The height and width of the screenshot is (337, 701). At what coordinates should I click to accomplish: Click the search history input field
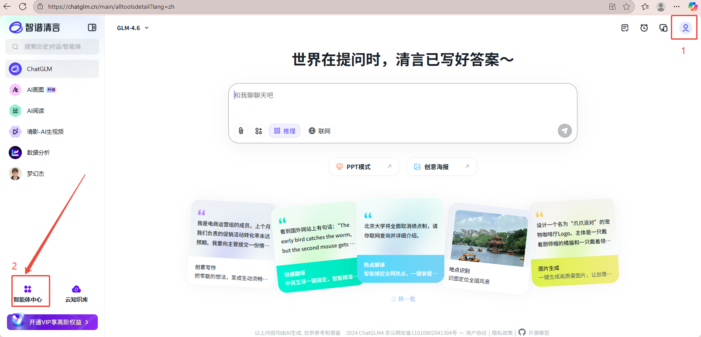coord(52,47)
